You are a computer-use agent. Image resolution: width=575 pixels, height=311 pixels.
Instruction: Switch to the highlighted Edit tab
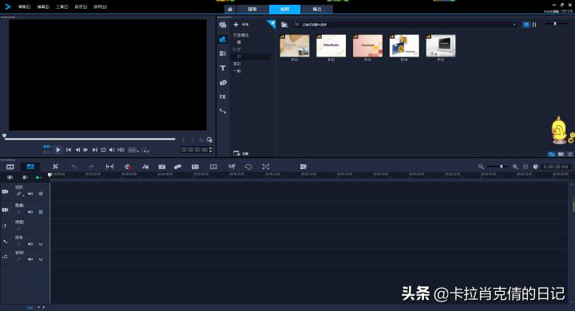[284, 9]
